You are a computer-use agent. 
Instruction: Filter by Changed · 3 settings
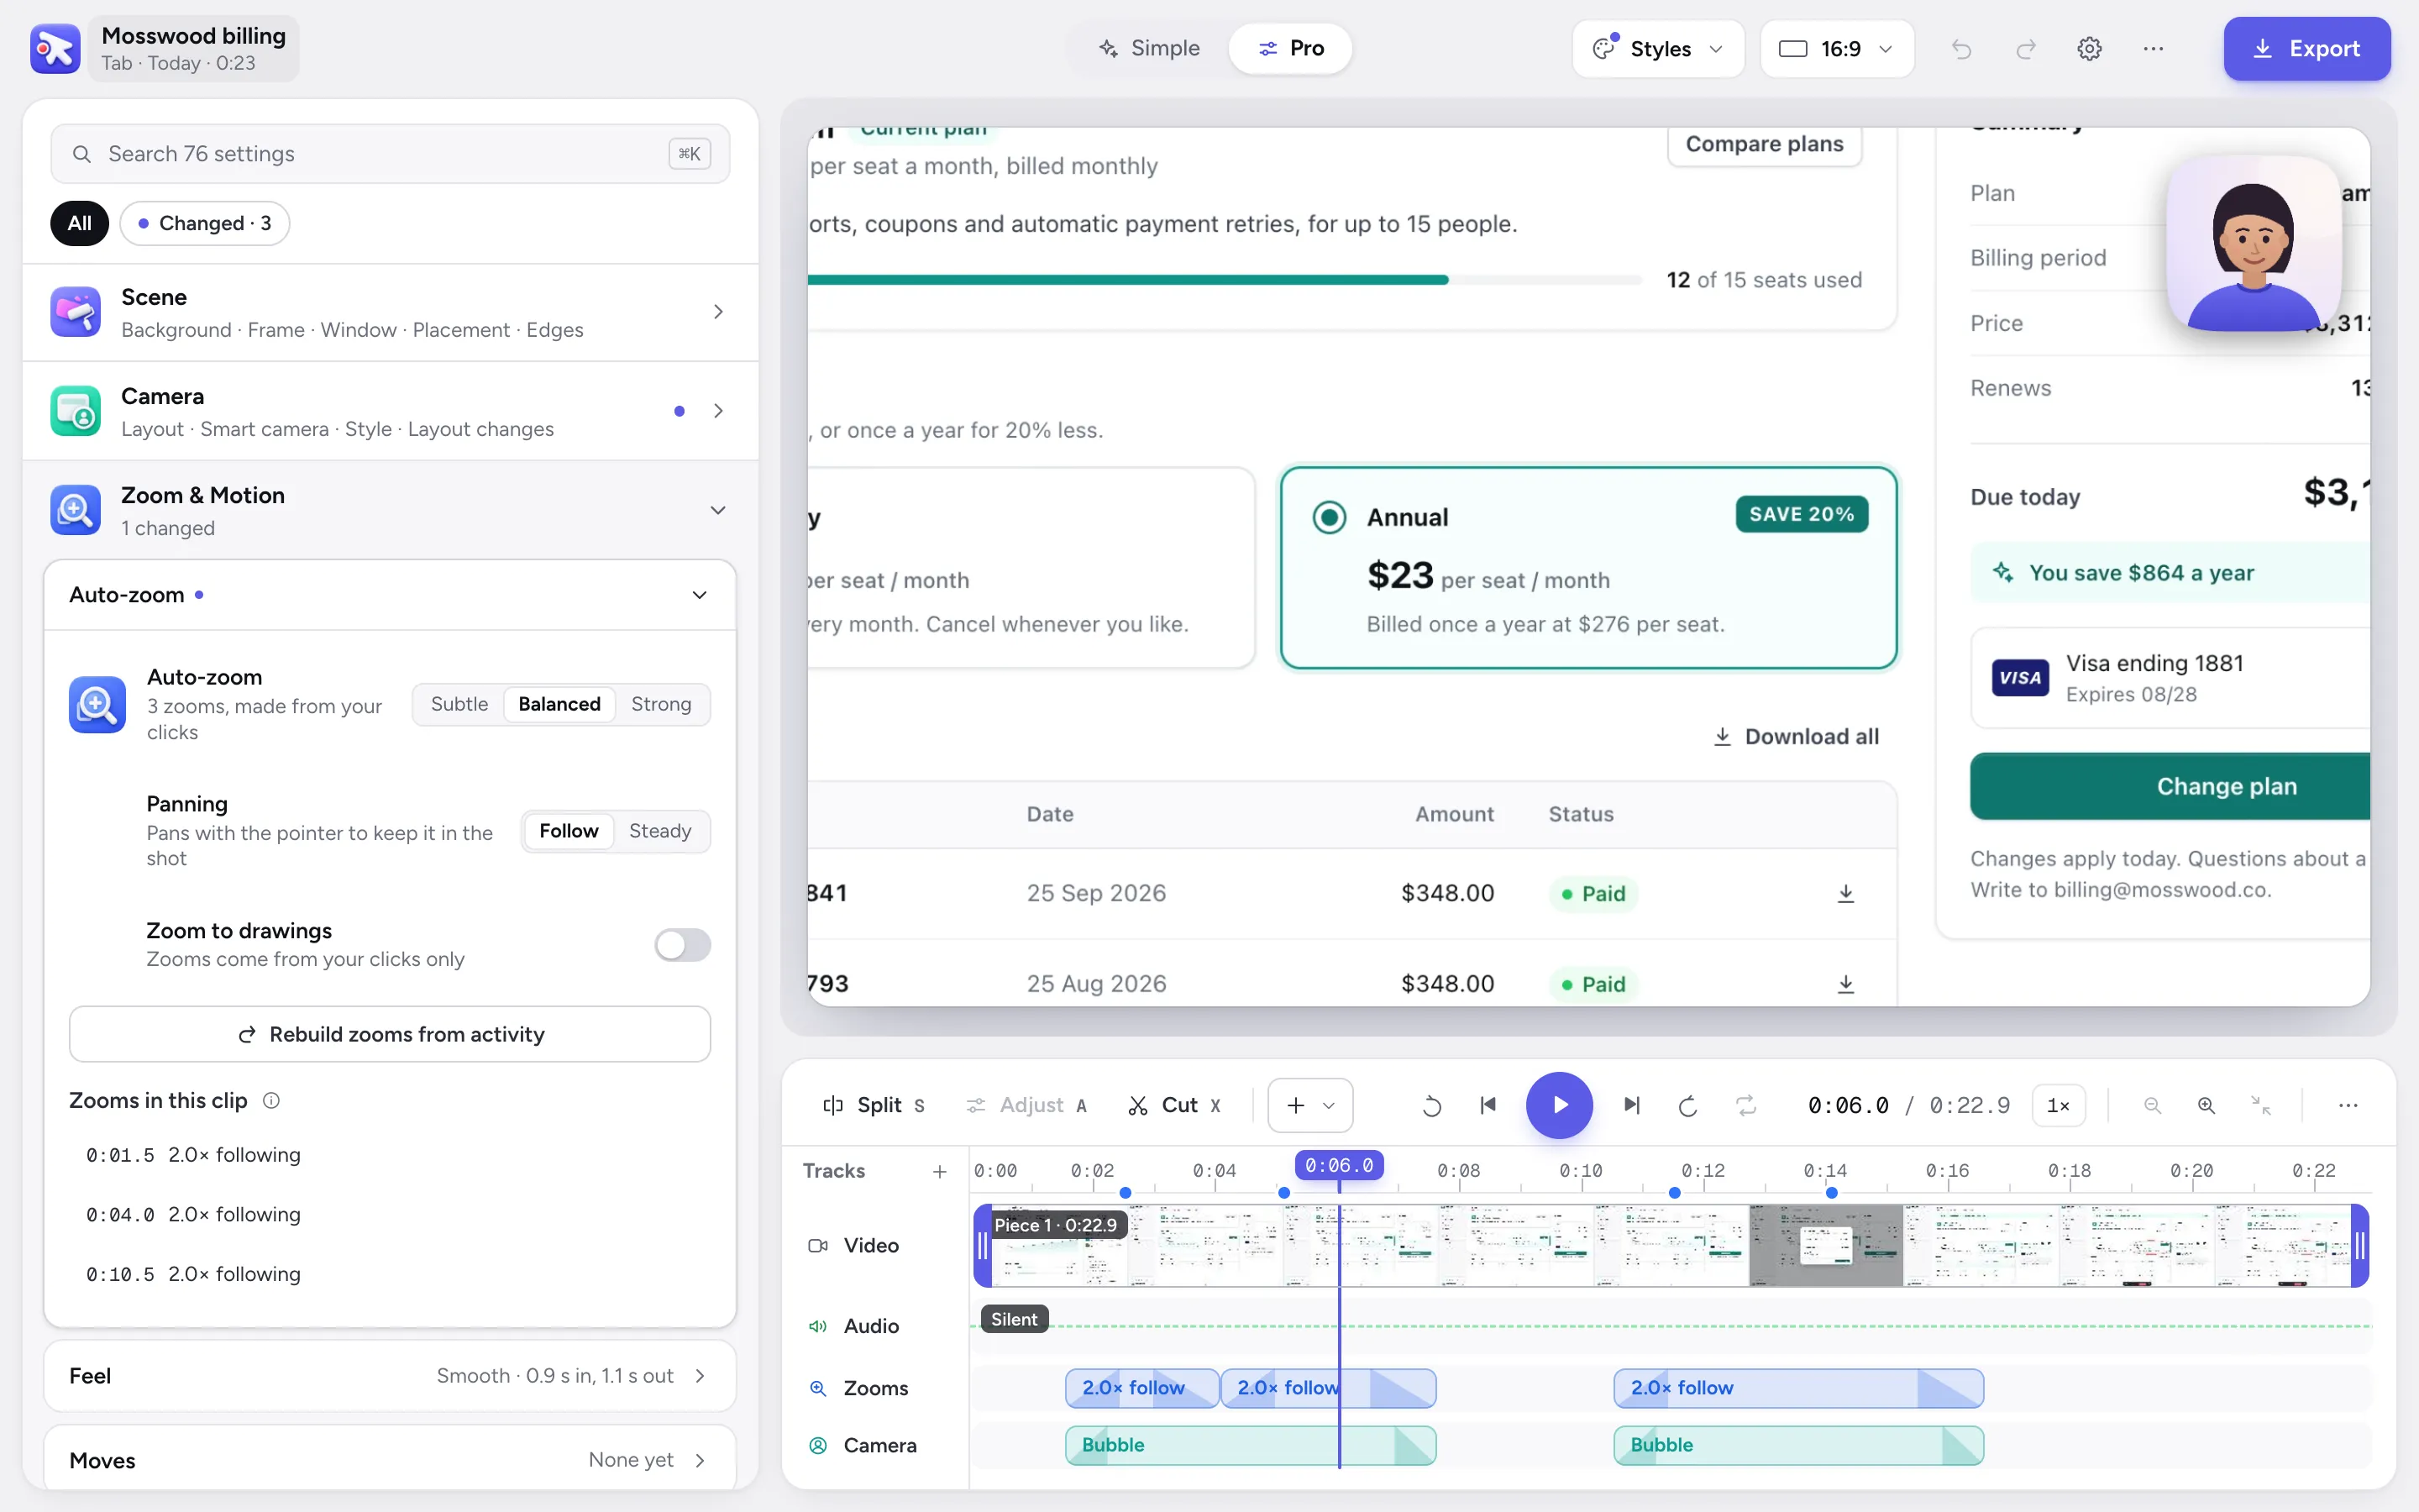[204, 223]
